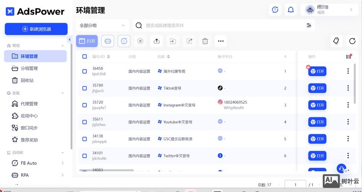The image size is (362, 192).
Task: Select the checkbox for profile 35611
Action: pos(84,122)
